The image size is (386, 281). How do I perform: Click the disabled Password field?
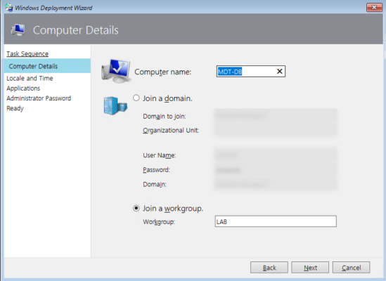tap(276, 170)
